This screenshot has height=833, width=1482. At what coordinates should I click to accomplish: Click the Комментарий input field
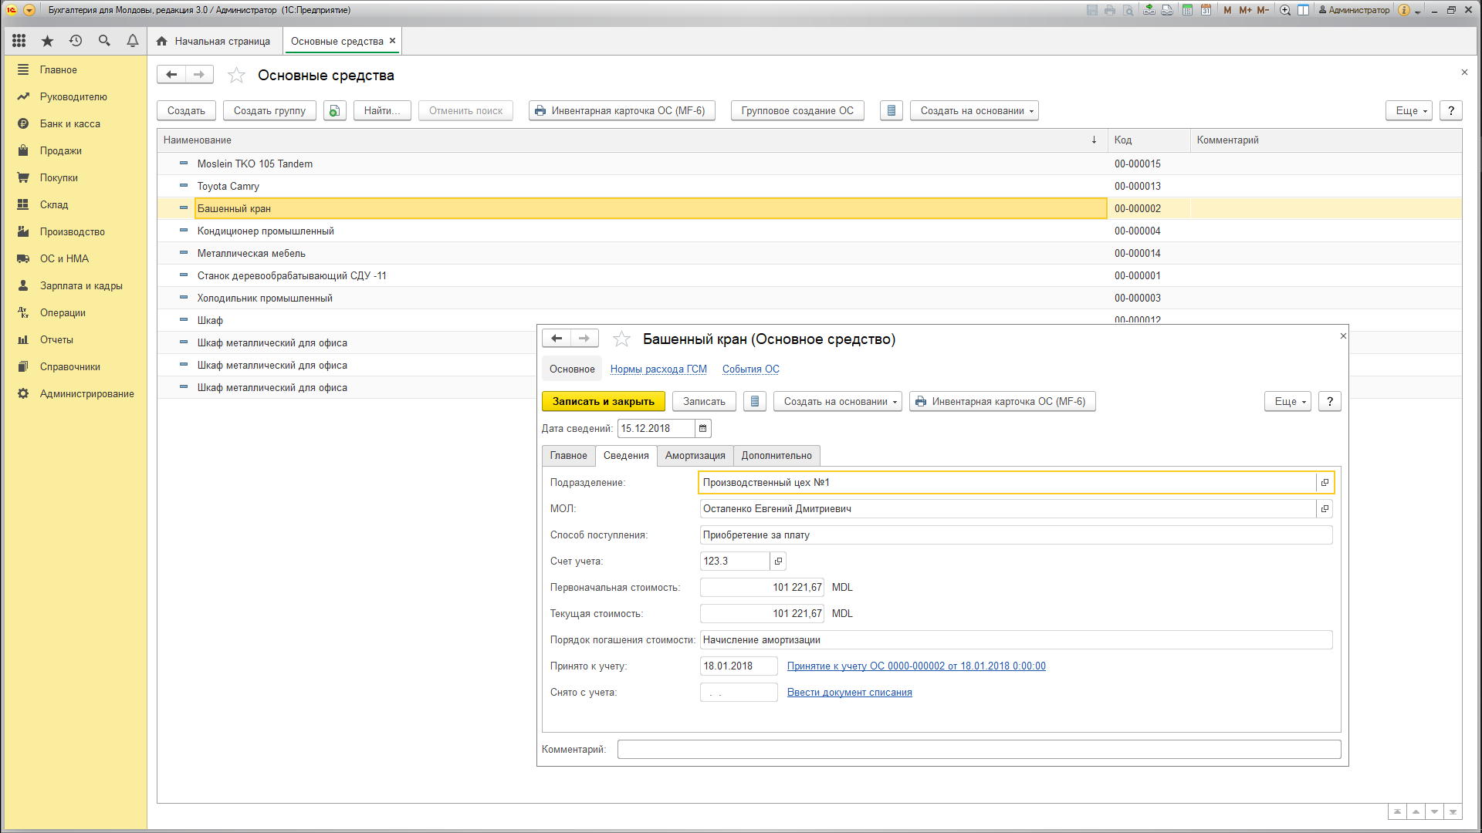[979, 750]
